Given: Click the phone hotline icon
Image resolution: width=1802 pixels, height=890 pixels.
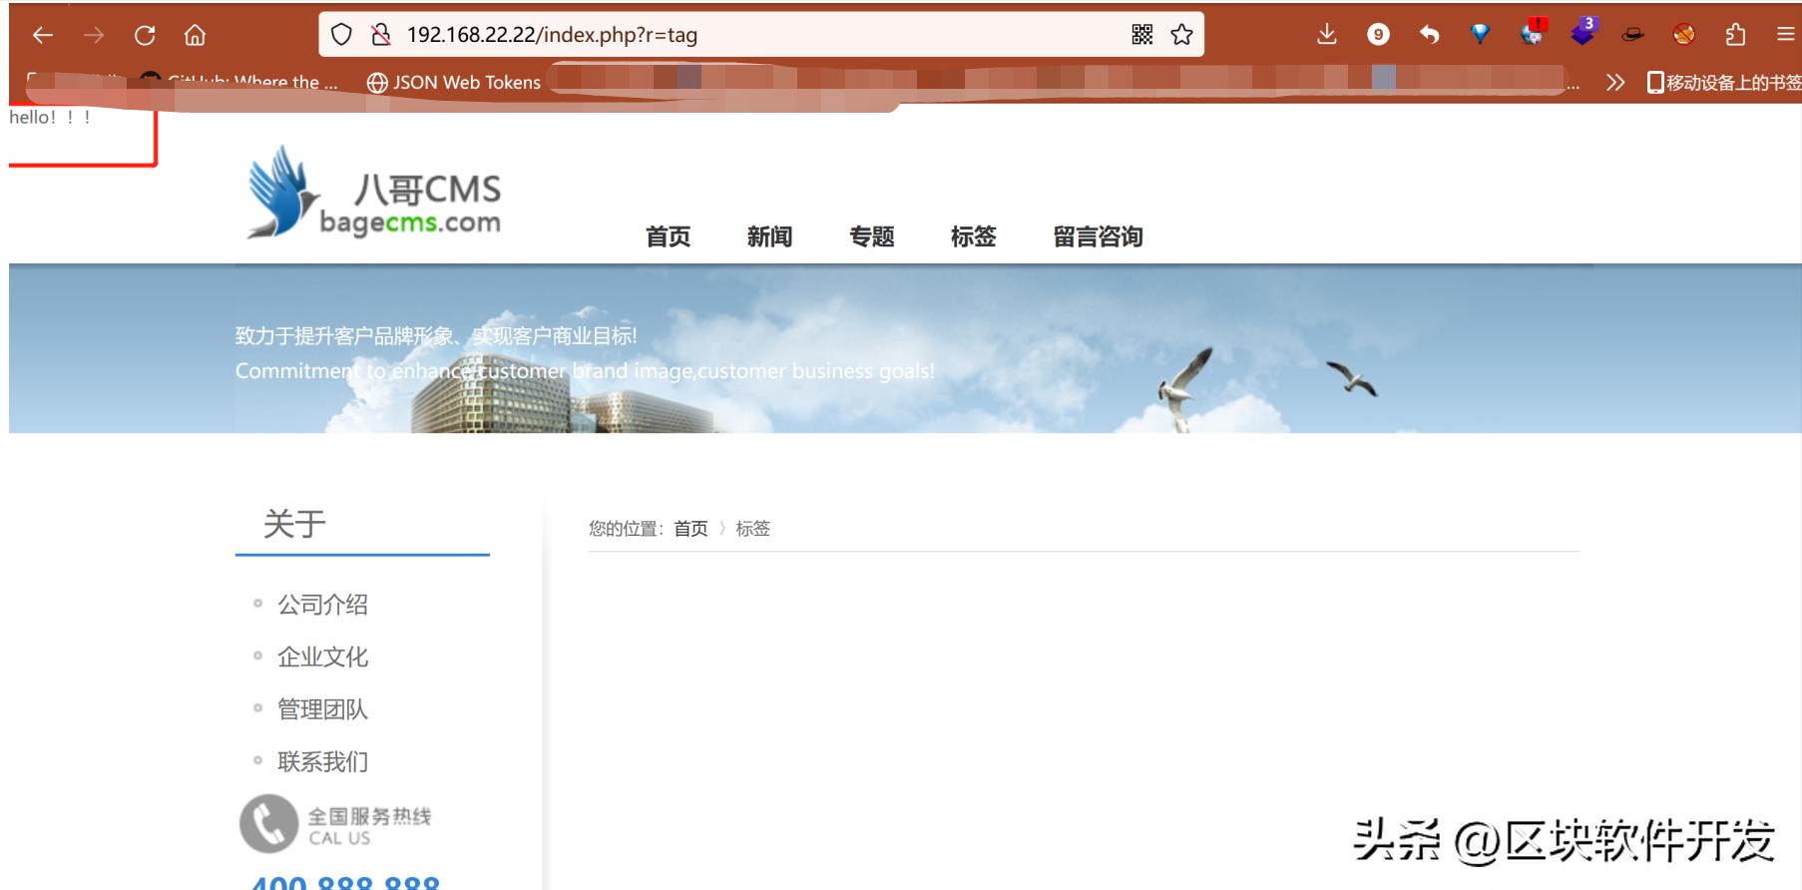Looking at the screenshot, I should 268,824.
